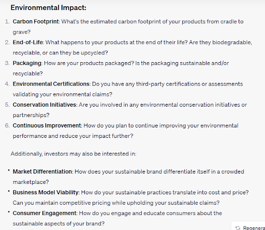The image size is (265, 230).
Task: Click the Consumer Engagement label
Action: (x=45, y=213)
